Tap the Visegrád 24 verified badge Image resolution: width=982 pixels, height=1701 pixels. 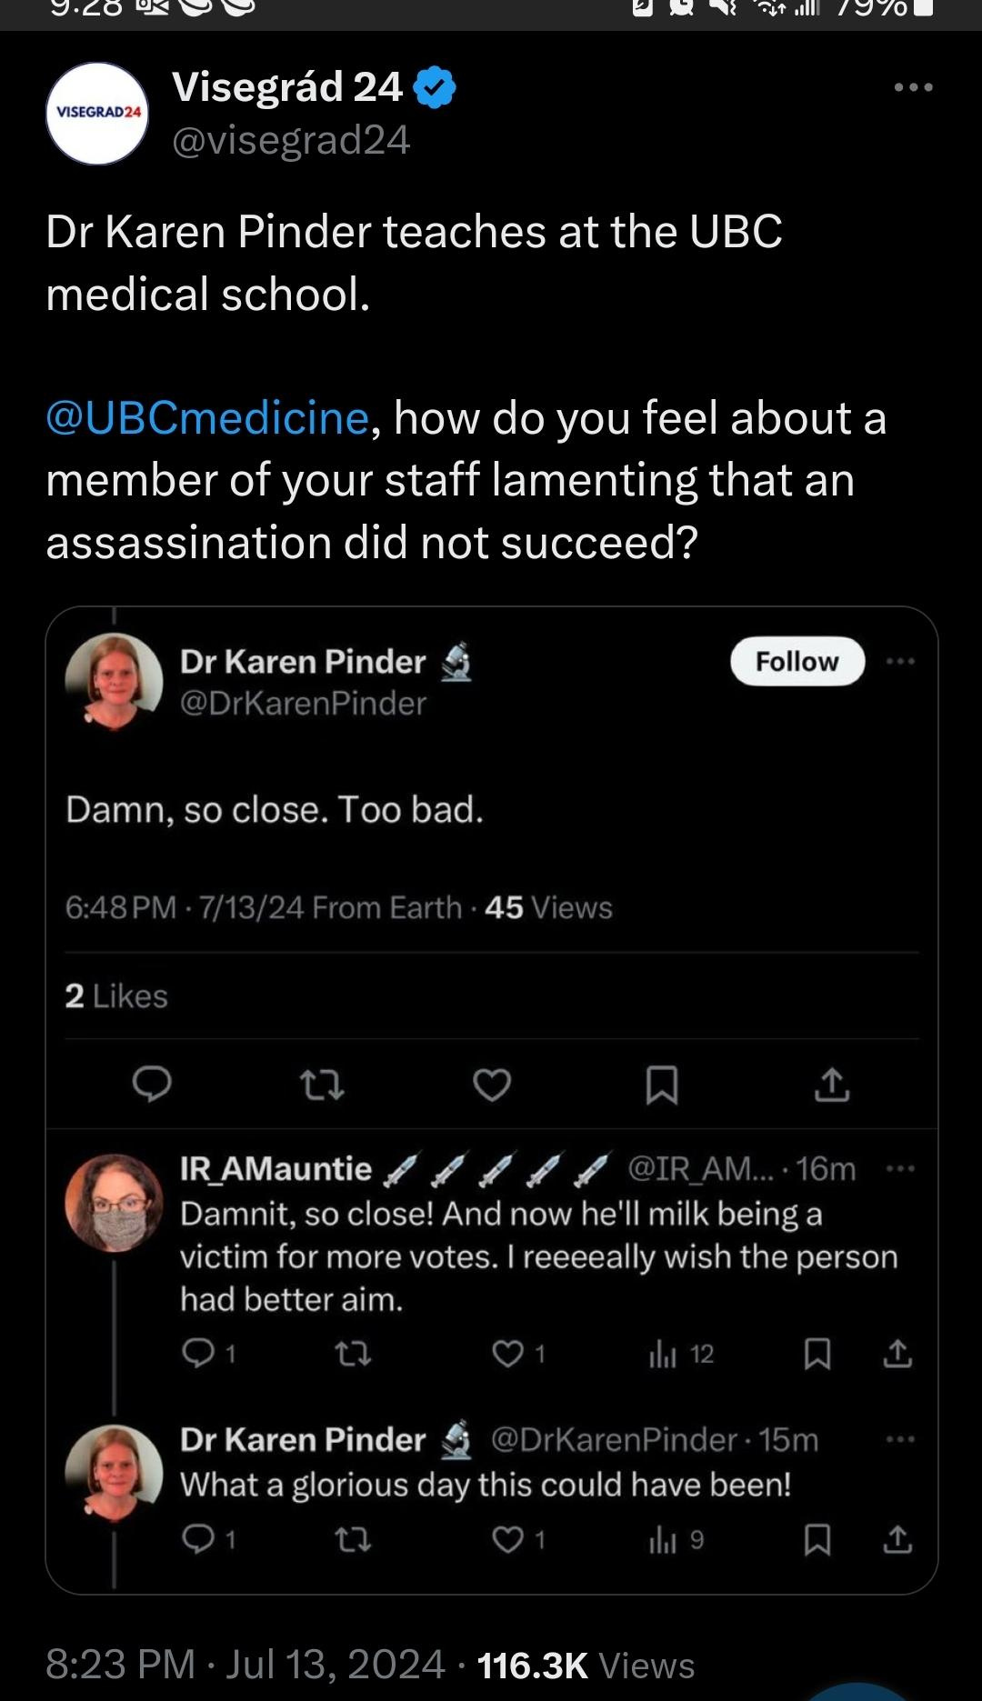tap(435, 88)
